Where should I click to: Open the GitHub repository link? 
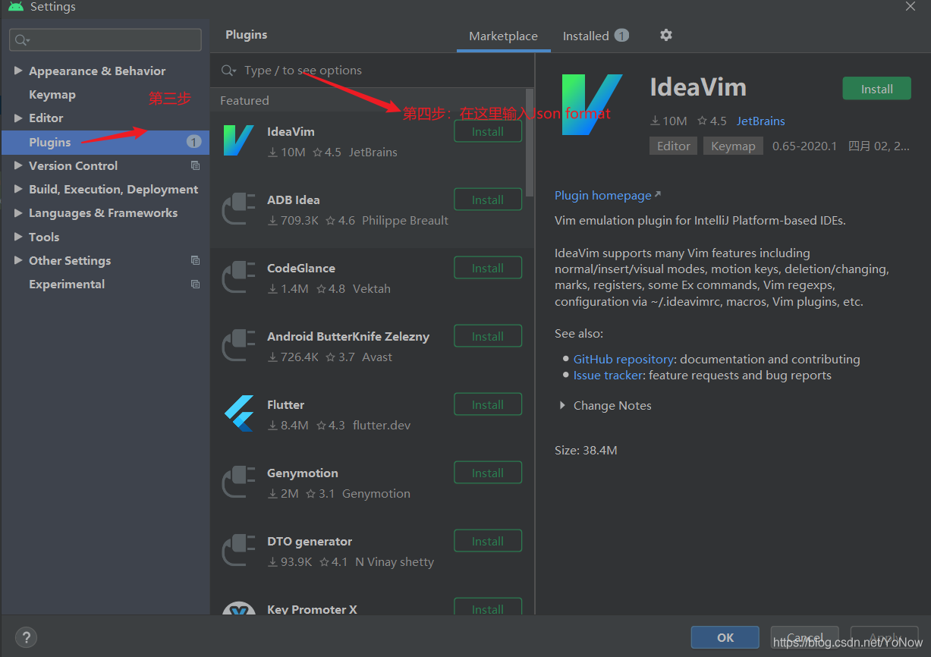(x=624, y=359)
